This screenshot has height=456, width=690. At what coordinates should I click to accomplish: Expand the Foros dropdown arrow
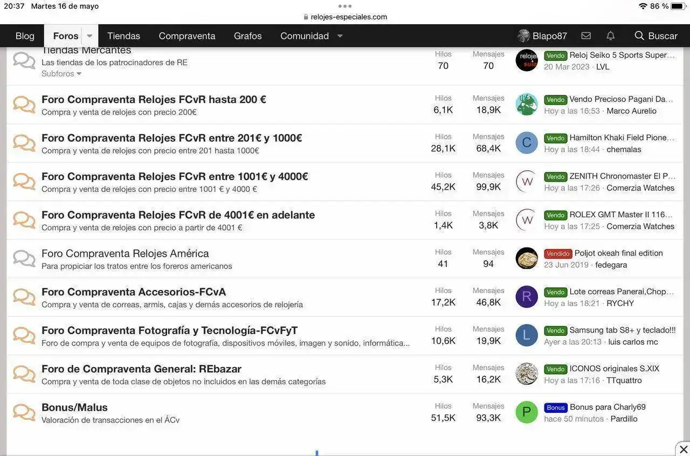[89, 36]
